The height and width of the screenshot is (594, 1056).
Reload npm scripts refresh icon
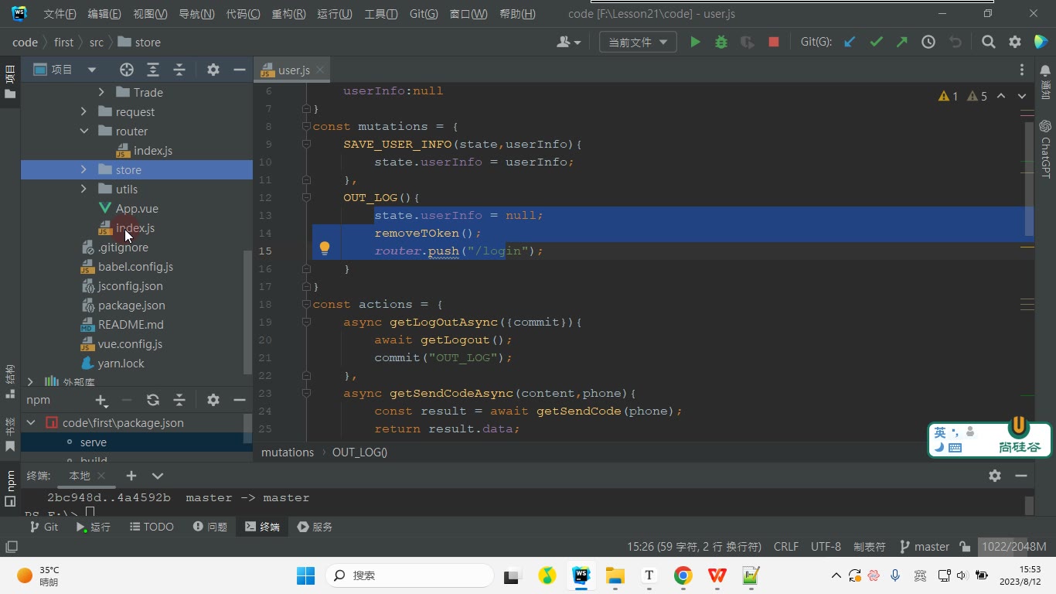point(153,400)
